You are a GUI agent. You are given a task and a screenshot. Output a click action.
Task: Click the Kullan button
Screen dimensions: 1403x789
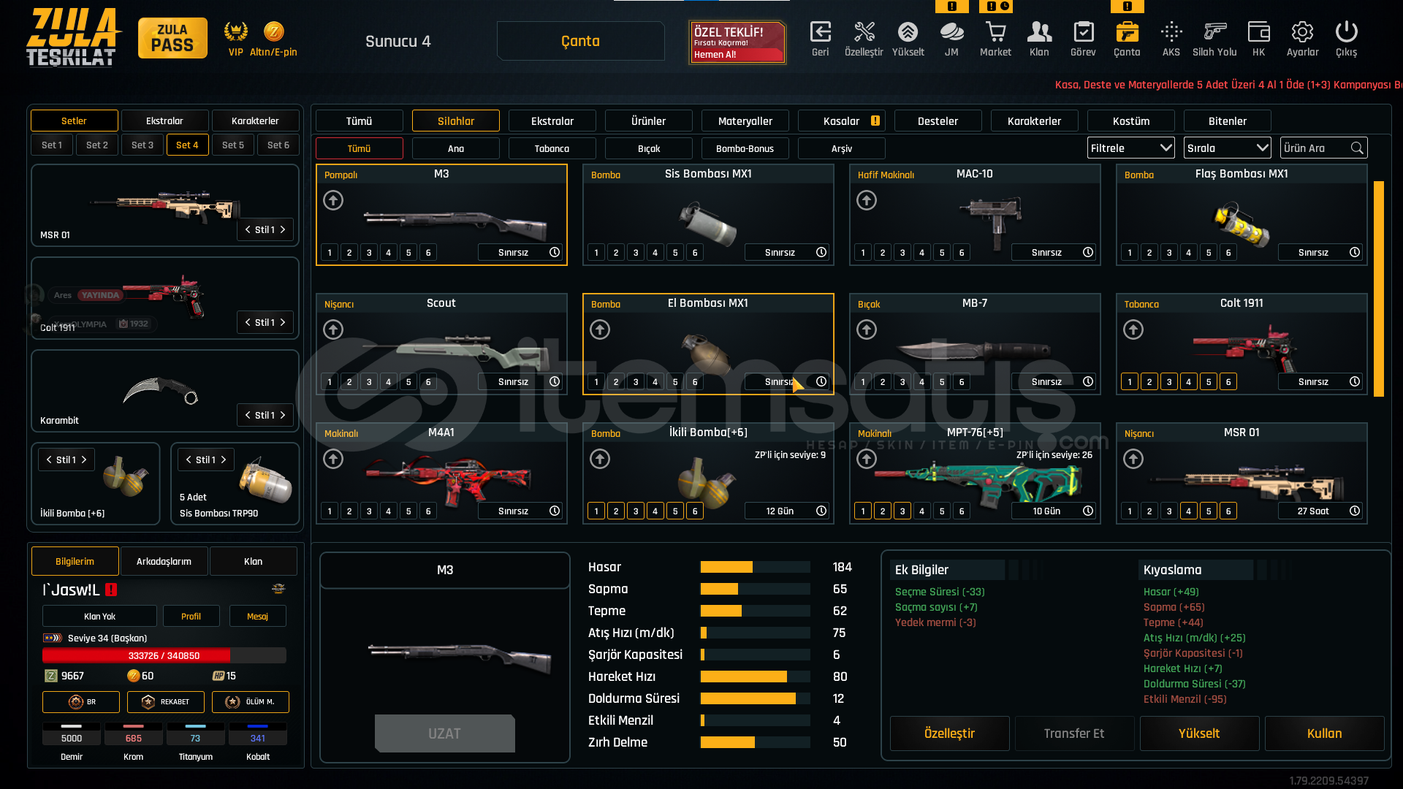coord(1324,733)
